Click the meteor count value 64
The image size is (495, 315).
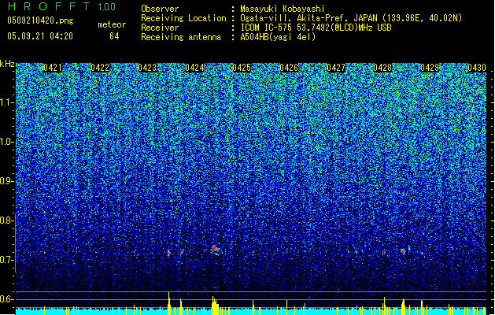click(114, 36)
